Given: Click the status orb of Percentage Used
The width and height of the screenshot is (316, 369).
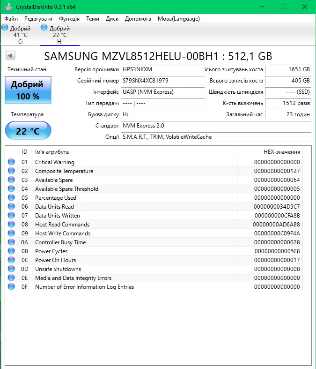Looking at the screenshot, I should [11, 198].
